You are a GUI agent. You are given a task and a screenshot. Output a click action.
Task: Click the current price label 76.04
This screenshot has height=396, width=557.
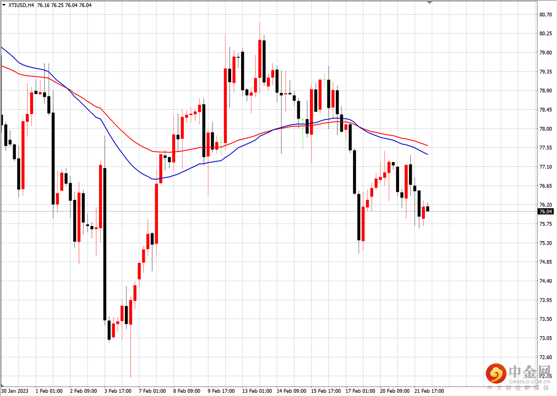[x=546, y=212]
